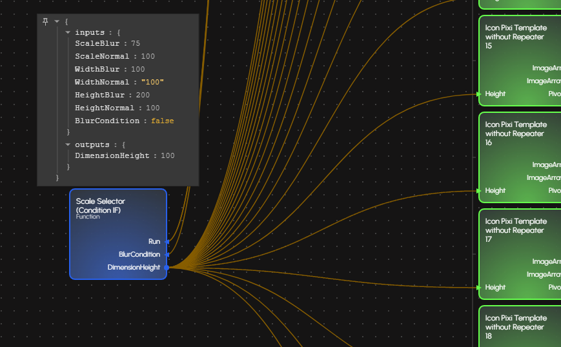Click the HeightBlur key in inputs
561x347 pixels.
point(99,95)
